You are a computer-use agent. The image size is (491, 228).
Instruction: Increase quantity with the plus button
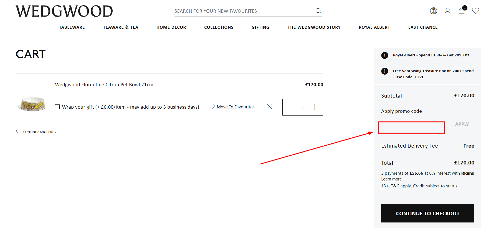[x=315, y=107]
